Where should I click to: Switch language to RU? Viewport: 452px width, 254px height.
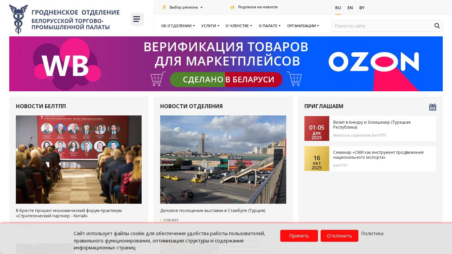(x=338, y=8)
